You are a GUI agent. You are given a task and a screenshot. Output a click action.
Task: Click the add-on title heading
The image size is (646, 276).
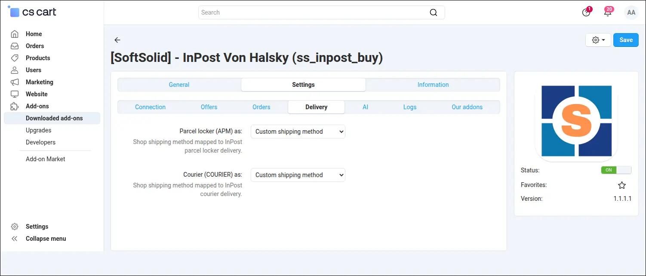point(247,58)
